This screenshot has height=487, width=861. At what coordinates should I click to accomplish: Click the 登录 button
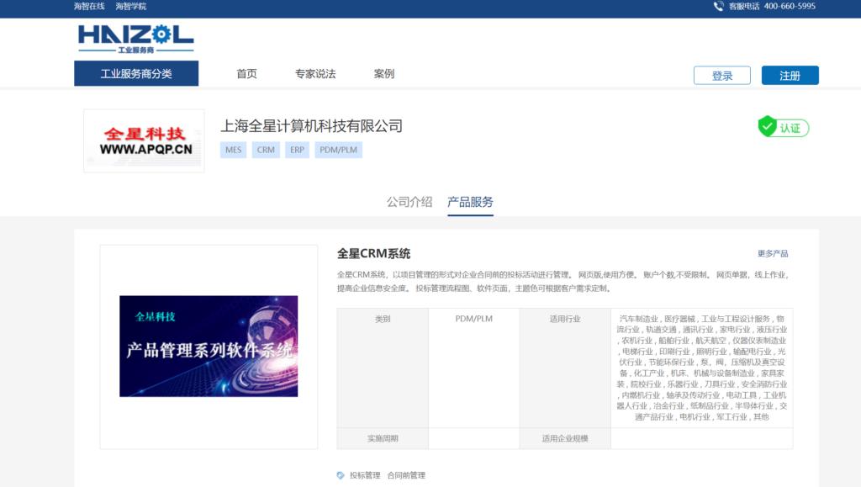tap(722, 75)
